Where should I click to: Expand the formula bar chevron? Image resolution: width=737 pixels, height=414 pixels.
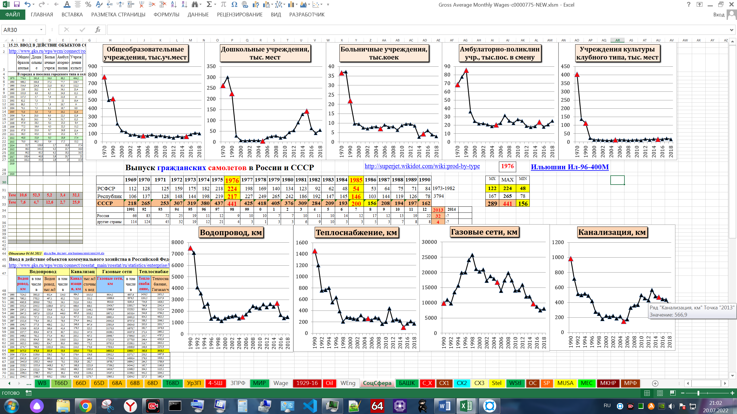(732, 30)
